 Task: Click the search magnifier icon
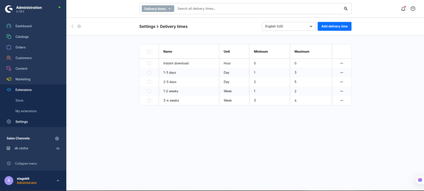tap(346, 9)
